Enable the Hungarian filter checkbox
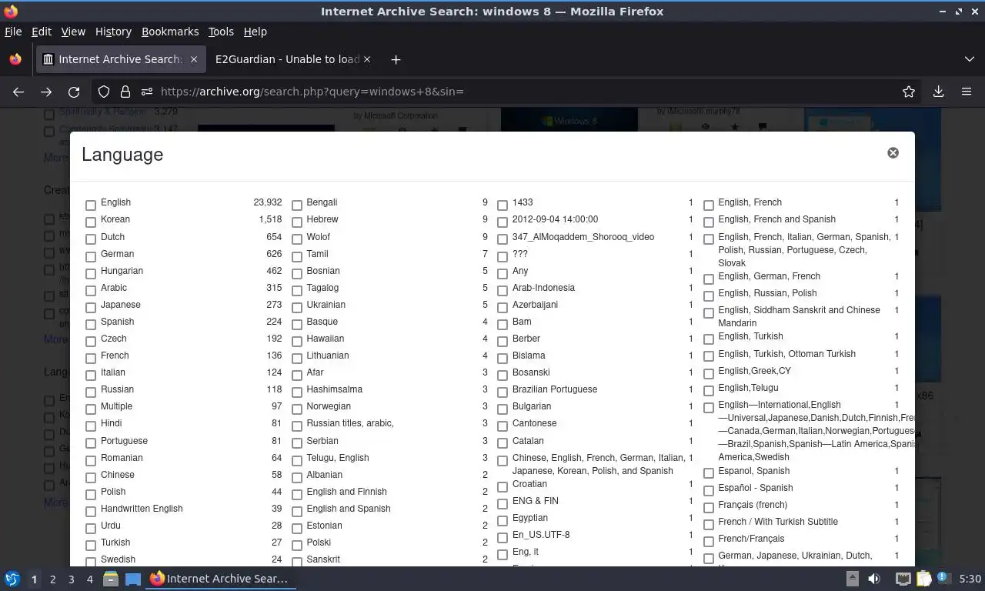Screen dimensions: 985x591 tap(91, 272)
